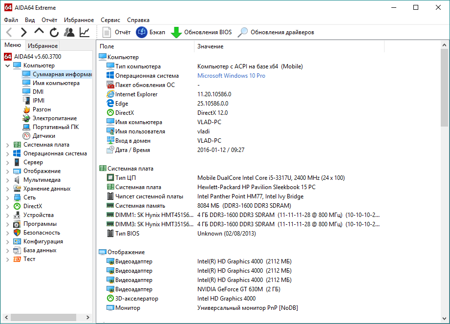Open the Файл menu
The image size is (450, 324).
coord(11,20)
